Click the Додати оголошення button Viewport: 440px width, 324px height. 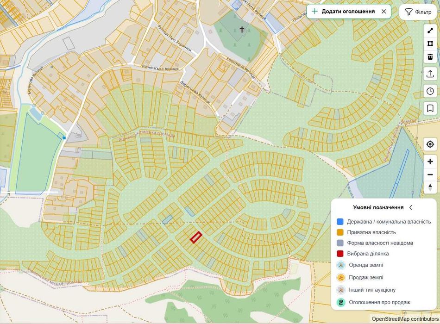tap(348, 12)
